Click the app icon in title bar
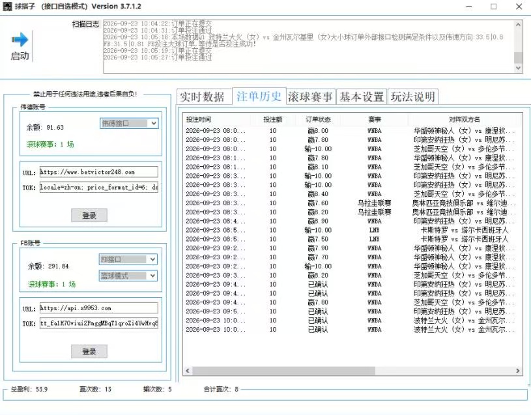The height and width of the screenshot is (415, 531). [7, 6]
